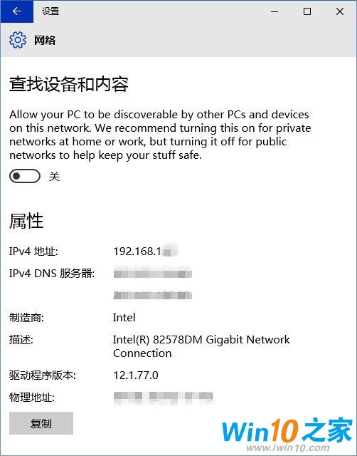Click the 查找设备和内容 heading
The image size is (357, 456).
tap(69, 84)
